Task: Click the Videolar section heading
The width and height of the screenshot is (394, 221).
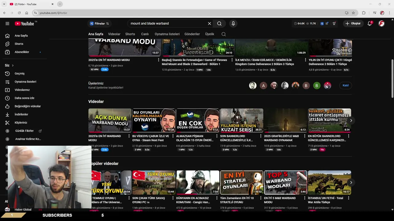Action: click(x=96, y=102)
